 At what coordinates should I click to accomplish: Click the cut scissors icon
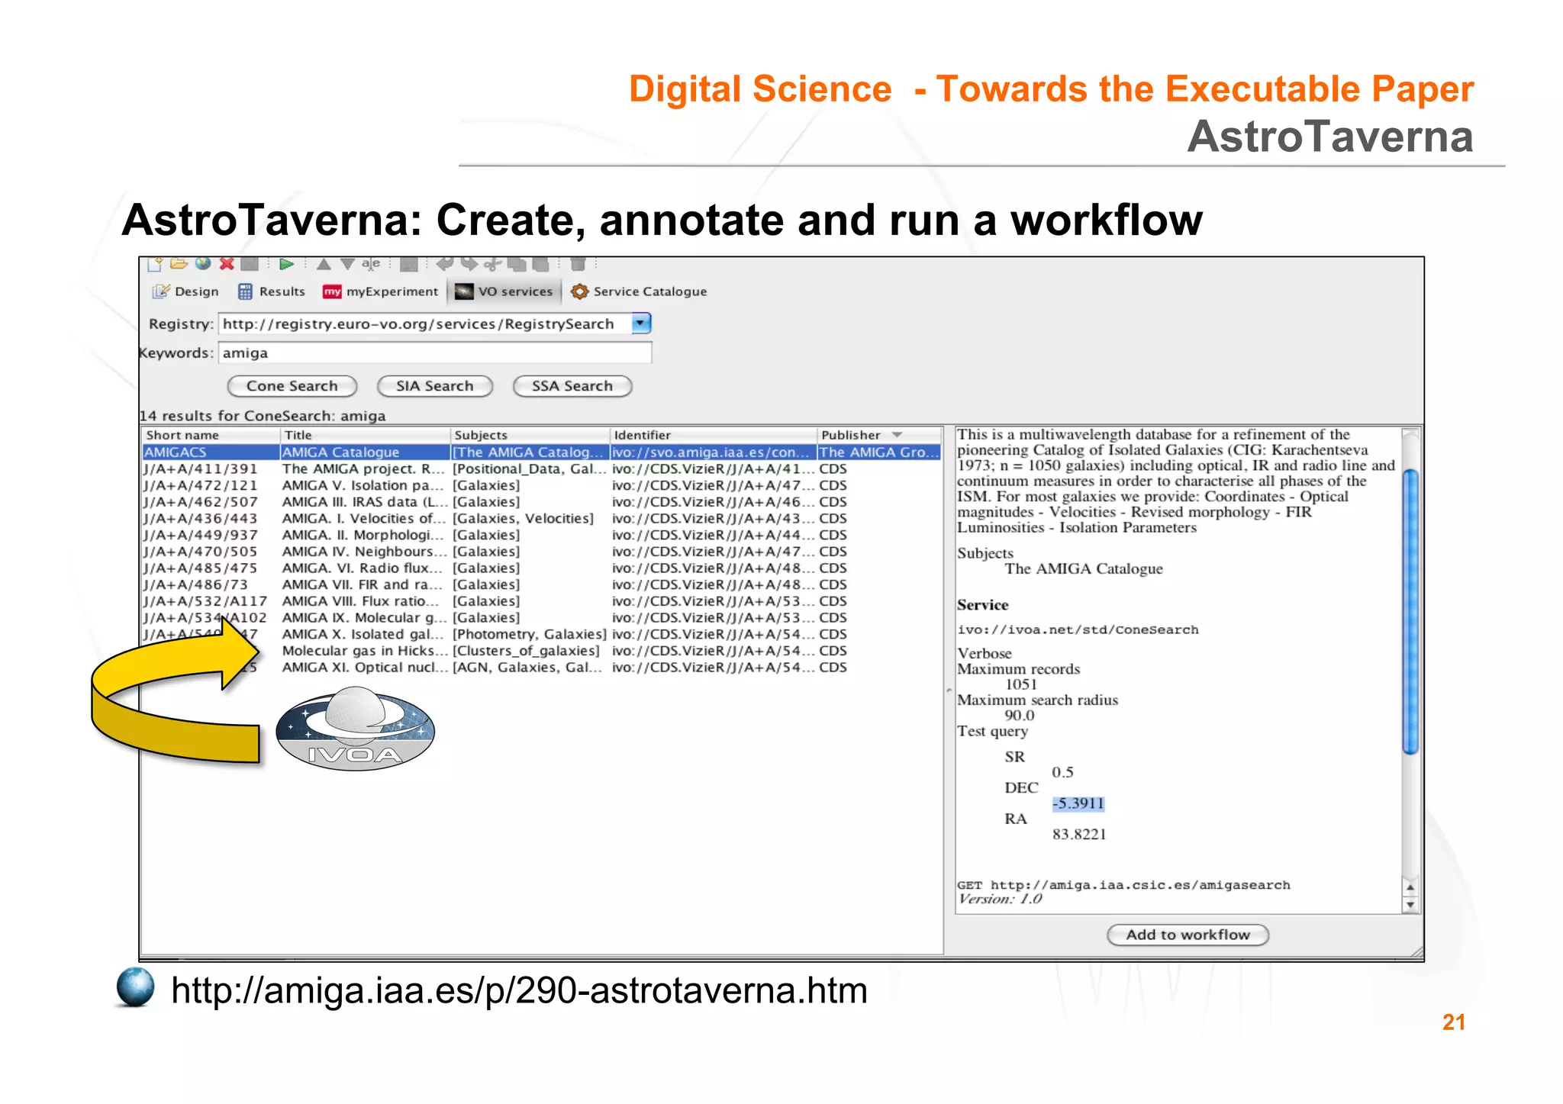coord(493,264)
